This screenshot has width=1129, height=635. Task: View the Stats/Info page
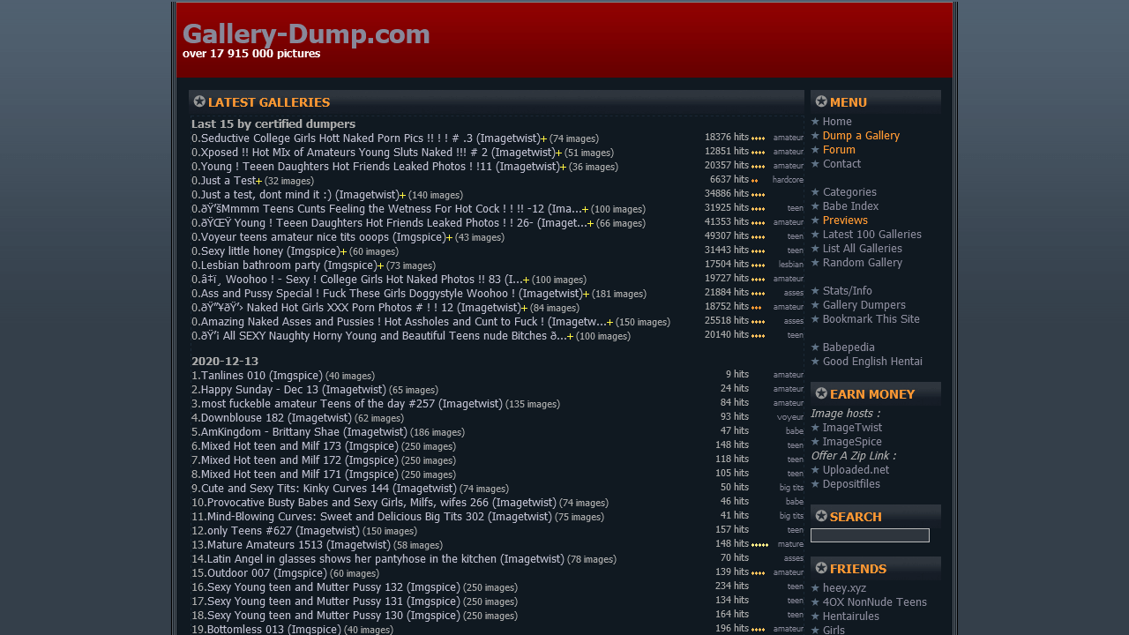(847, 291)
